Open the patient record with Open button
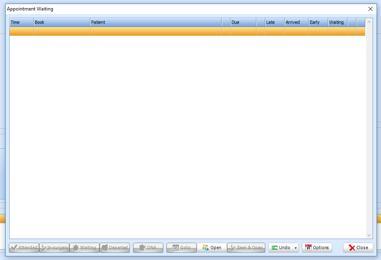The image size is (381, 260). coord(212,248)
